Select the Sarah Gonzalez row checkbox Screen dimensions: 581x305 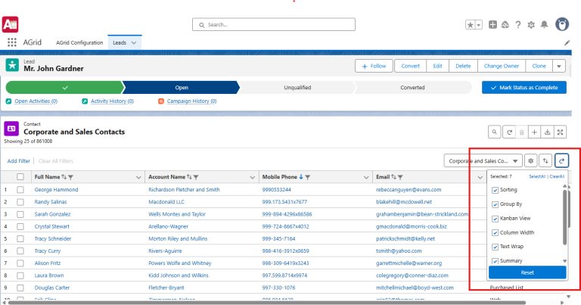pos(20,214)
